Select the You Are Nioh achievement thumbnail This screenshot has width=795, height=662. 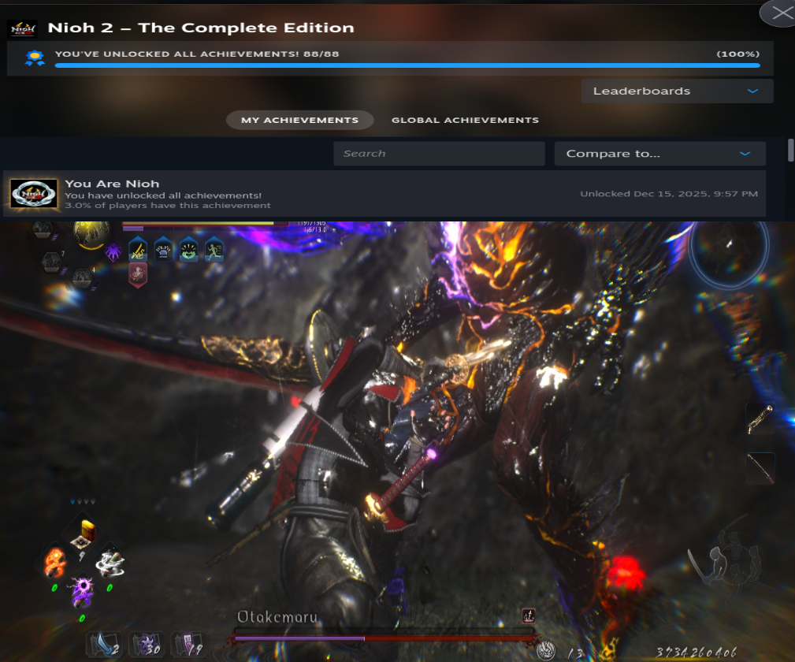pyautogui.click(x=34, y=194)
